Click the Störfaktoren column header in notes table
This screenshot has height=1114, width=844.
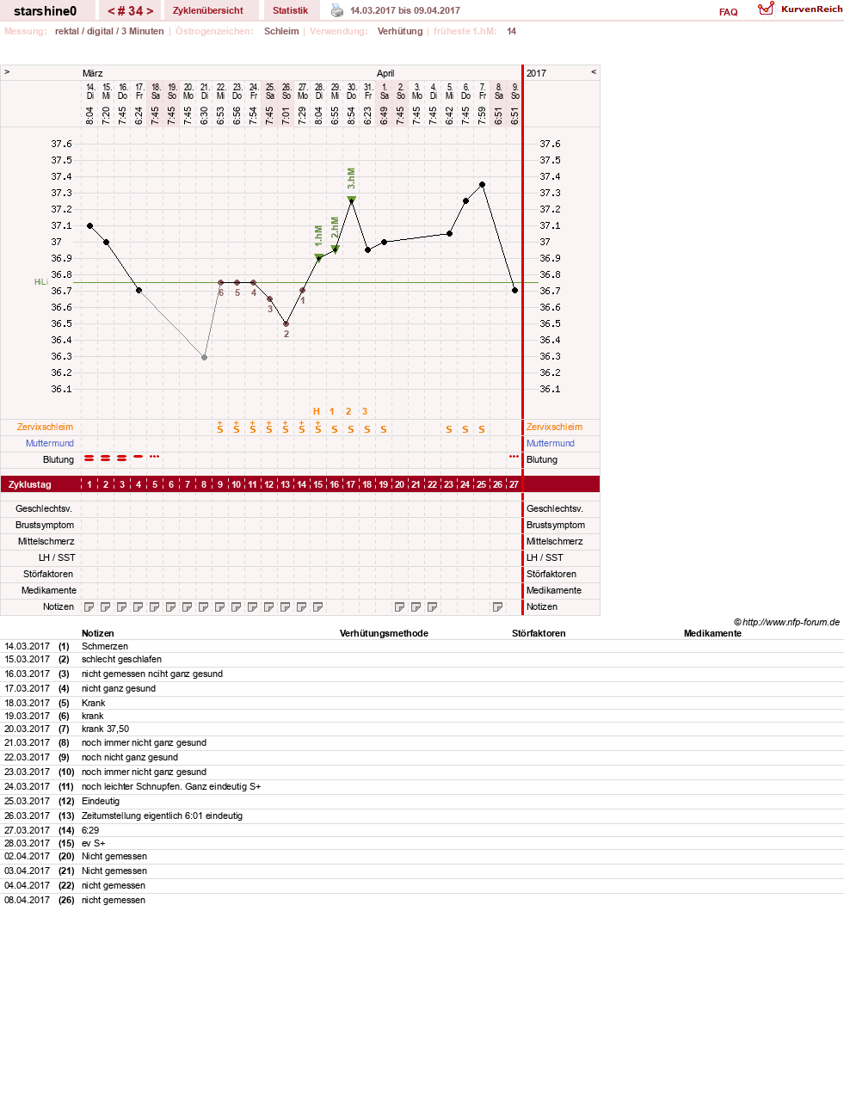[539, 633]
